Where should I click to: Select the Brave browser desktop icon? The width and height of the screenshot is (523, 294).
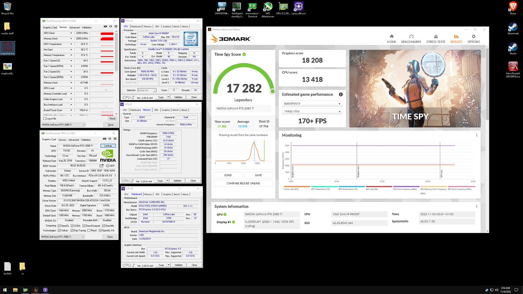(x=513, y=8)
